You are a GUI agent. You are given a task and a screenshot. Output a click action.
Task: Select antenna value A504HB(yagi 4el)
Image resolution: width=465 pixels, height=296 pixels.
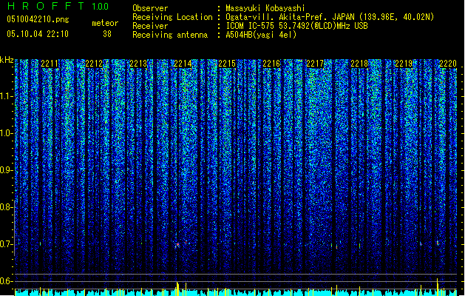click(261, 35)
